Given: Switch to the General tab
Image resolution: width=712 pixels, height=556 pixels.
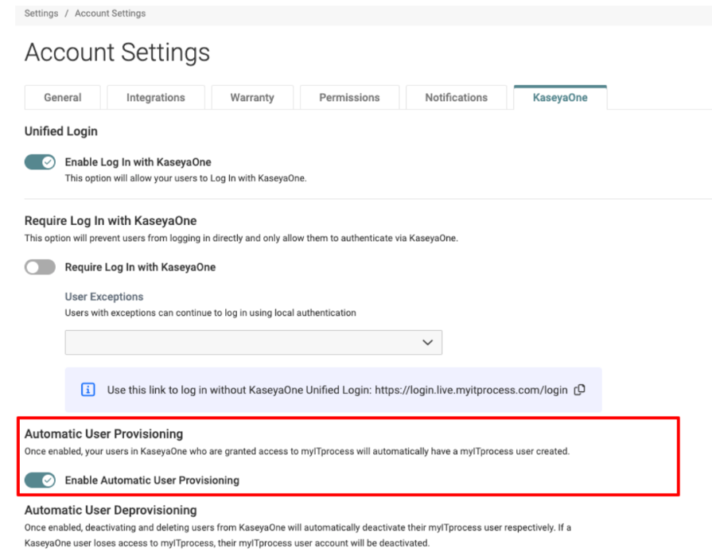Looking at the screenshot, I should coord(63,98).
